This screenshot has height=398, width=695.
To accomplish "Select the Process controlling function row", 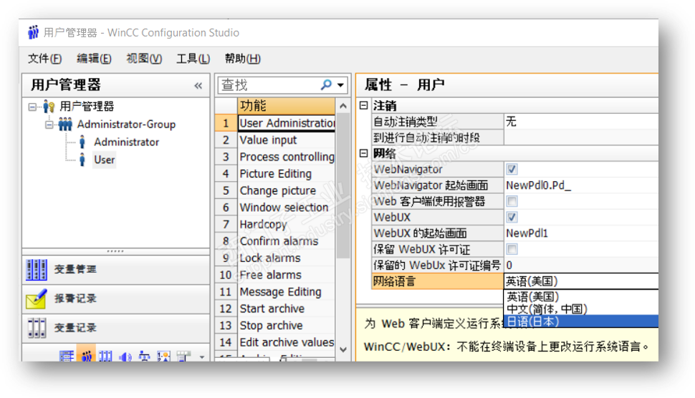I will point(287,157).
